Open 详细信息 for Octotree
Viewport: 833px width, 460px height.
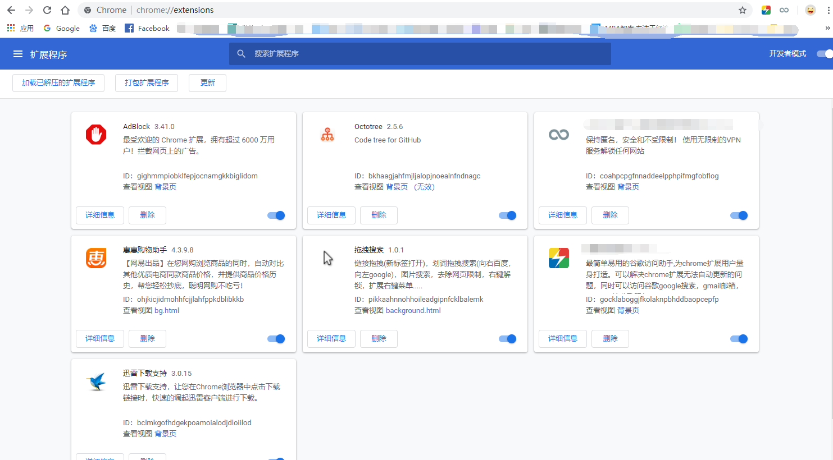click(331, 215)
